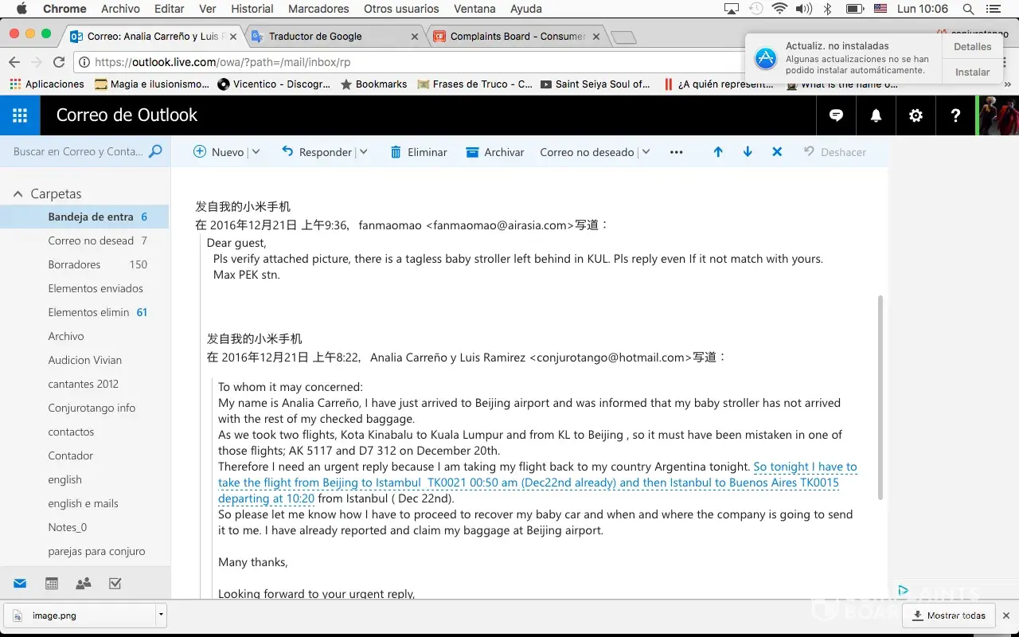
Task: Open the People contacts view
Action: (x=84, y=584)
